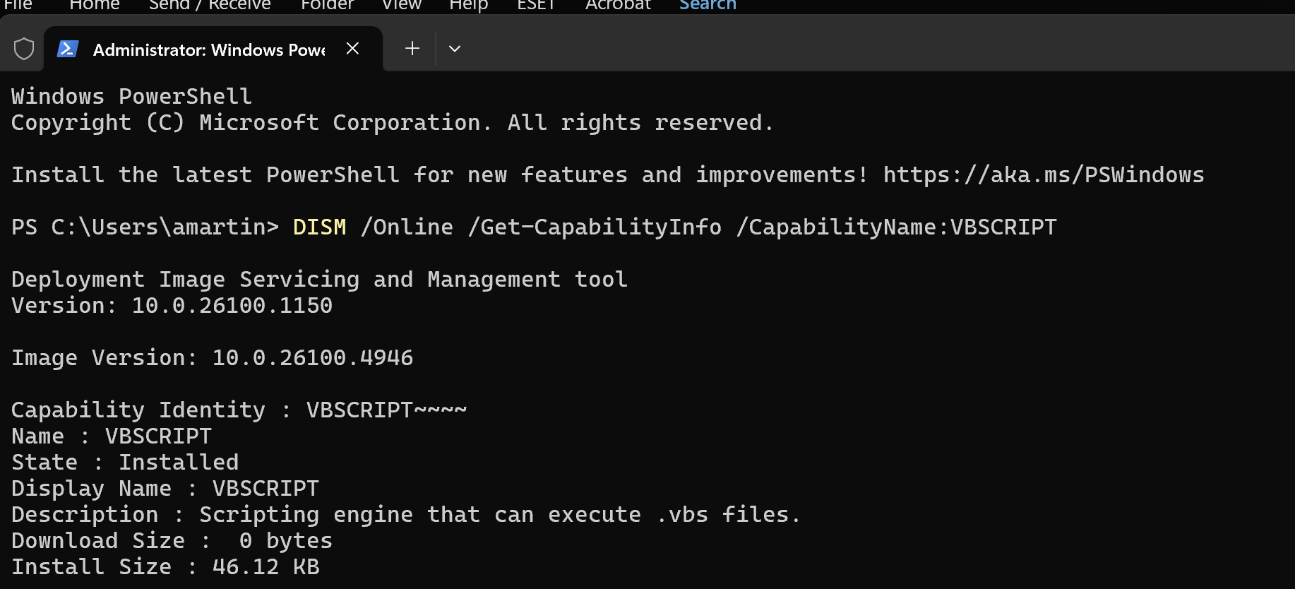The width and height of the screenshot is (1295, 589).
Task: Click the PowerShell icon on the tab
Action: pos(68,49)
